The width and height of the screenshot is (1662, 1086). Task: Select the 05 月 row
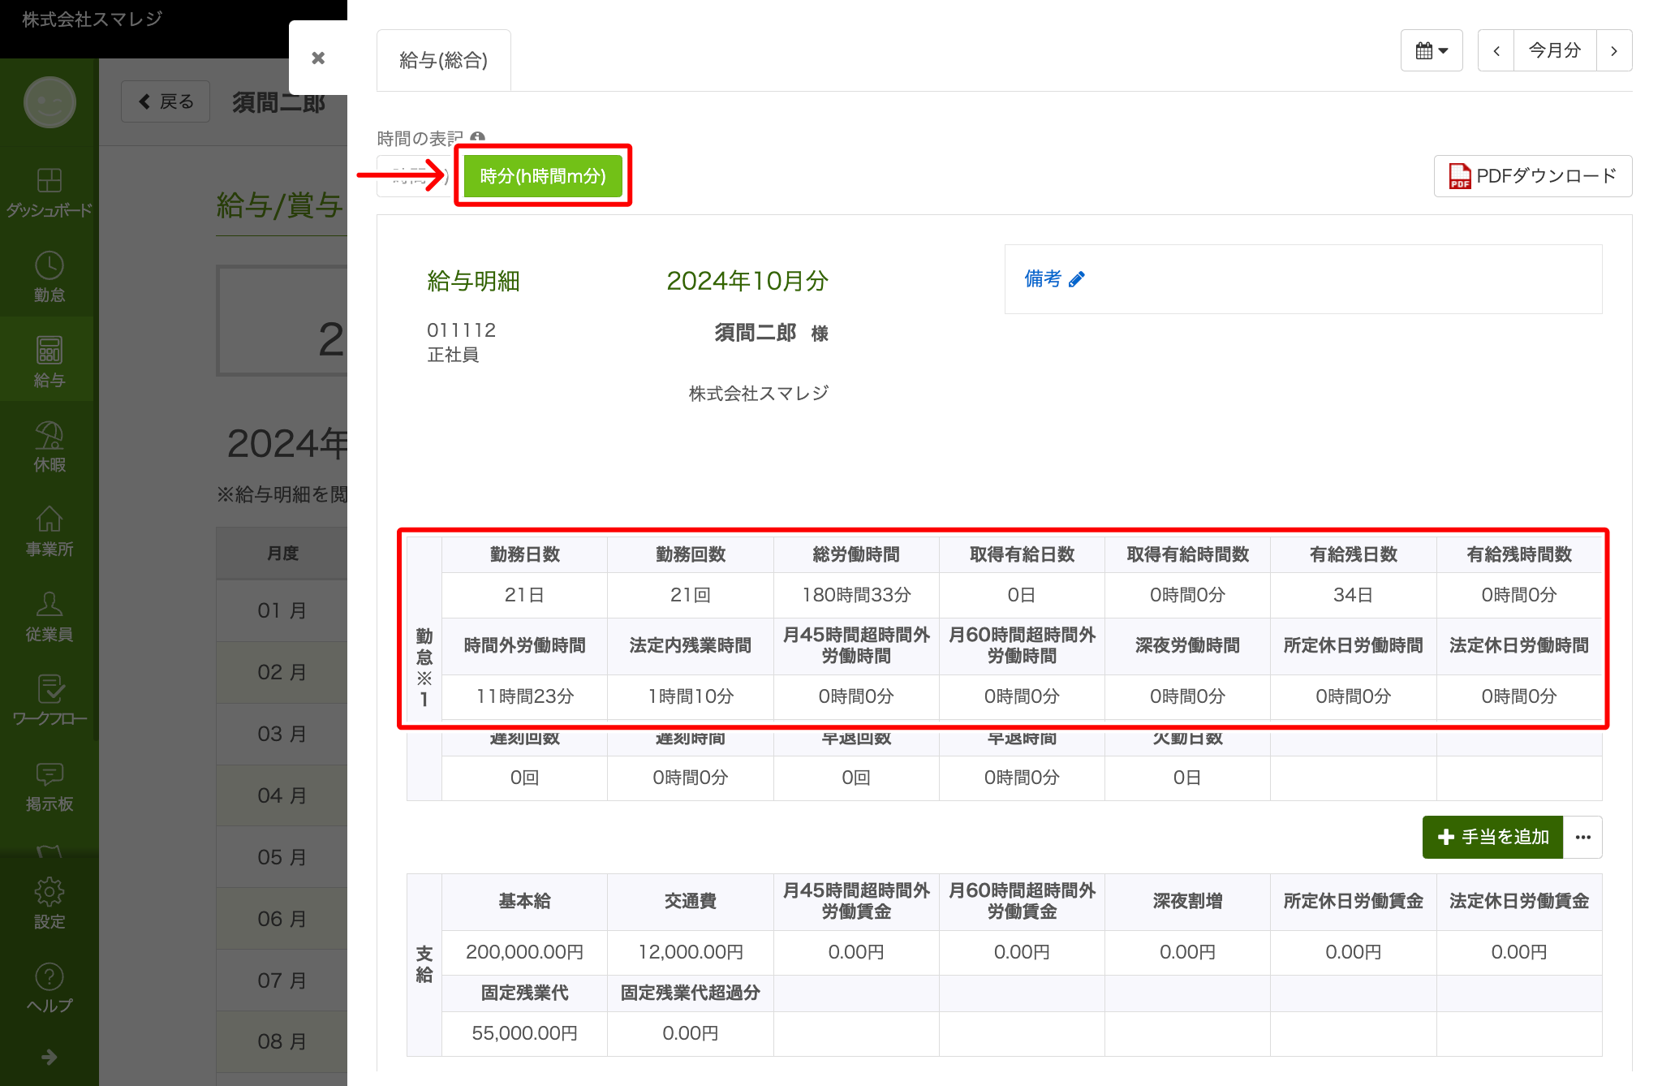(x=282, y=857)
